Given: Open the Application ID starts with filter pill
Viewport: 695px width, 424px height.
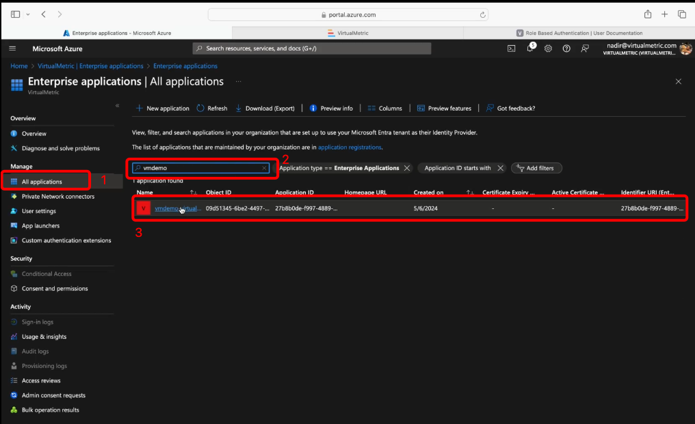Looking at the screenshot, I should coord(458,168).
